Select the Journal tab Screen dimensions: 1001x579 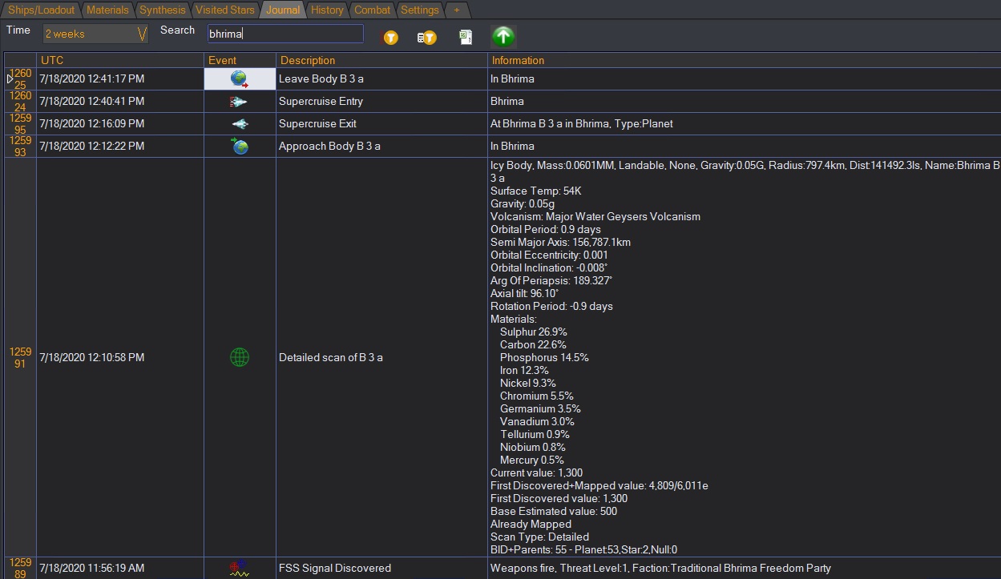click(x=283, y=10)
